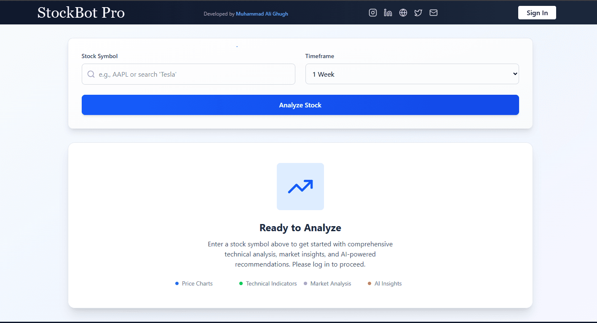Open the website globe icon
The image size is (597, 323).
[403, 13]
